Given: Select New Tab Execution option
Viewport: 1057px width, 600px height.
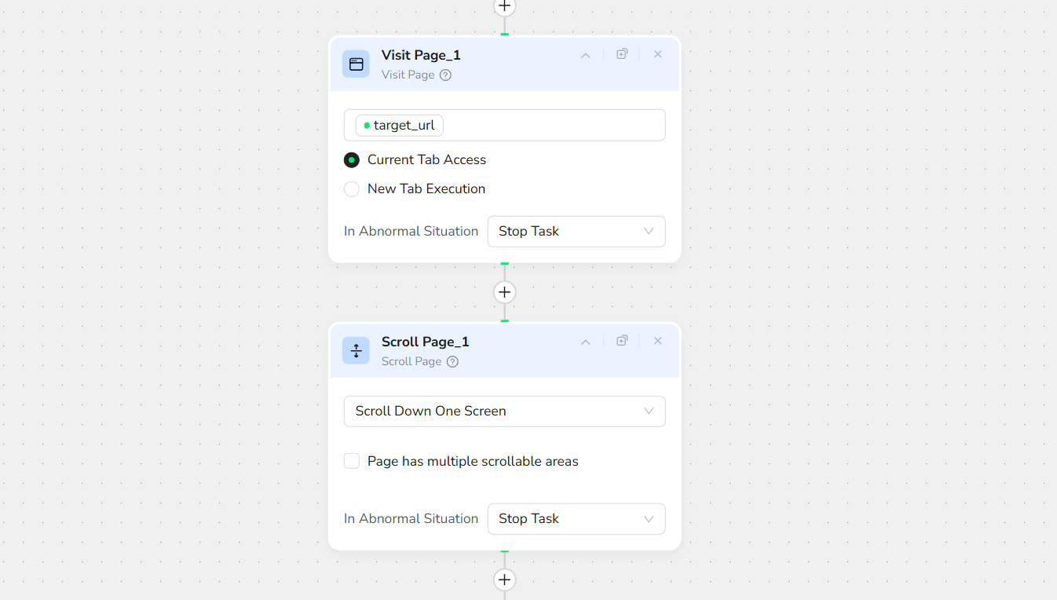Looking at the screenshot, I should [352, 189].
